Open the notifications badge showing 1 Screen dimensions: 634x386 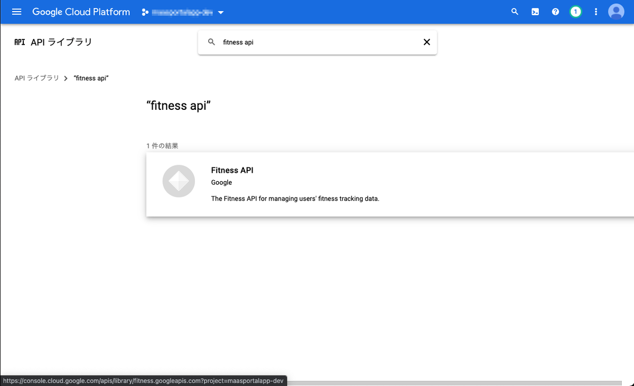(x=576, y=12)
